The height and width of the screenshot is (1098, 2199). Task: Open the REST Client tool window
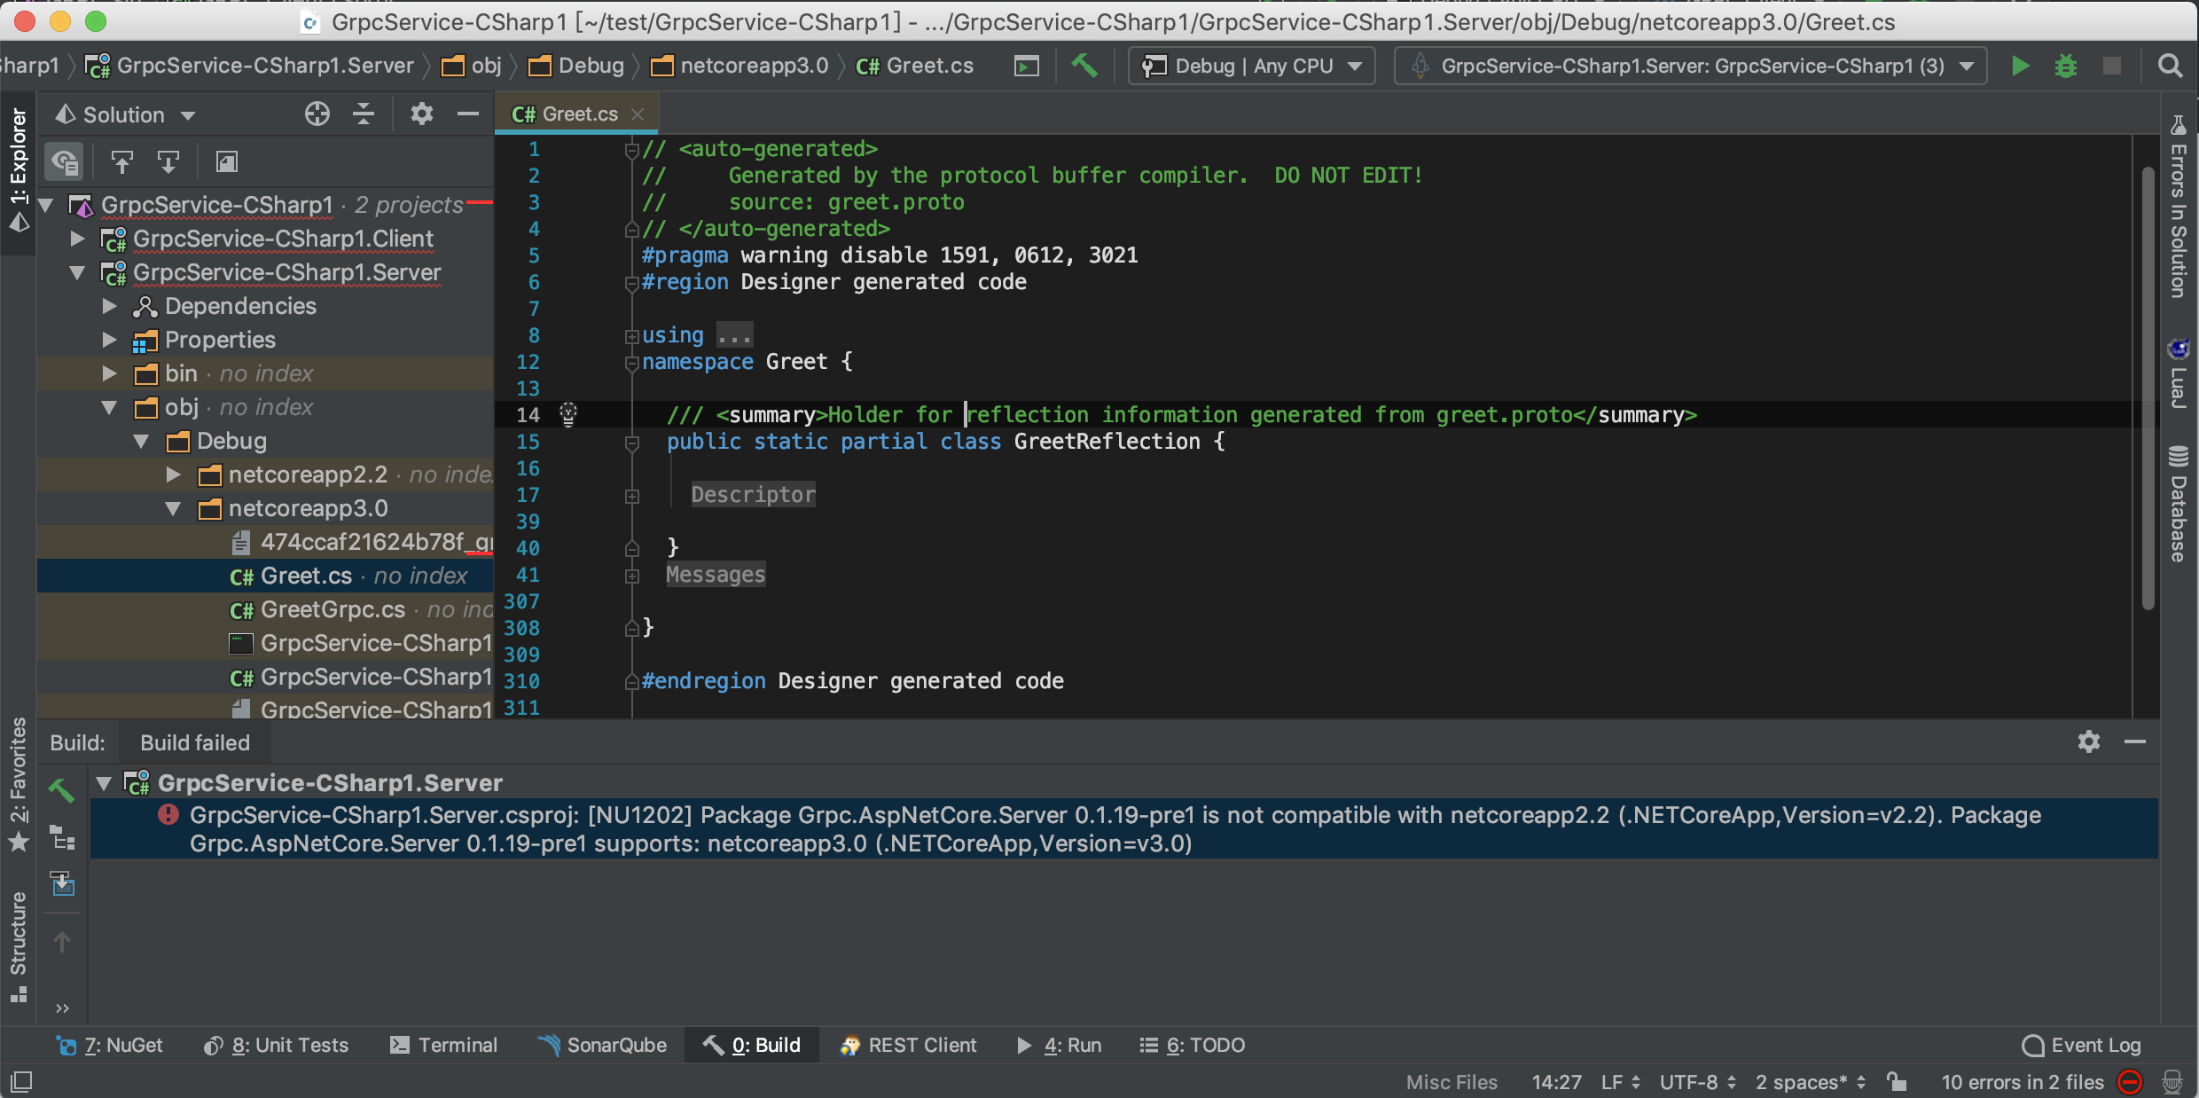908,1045
